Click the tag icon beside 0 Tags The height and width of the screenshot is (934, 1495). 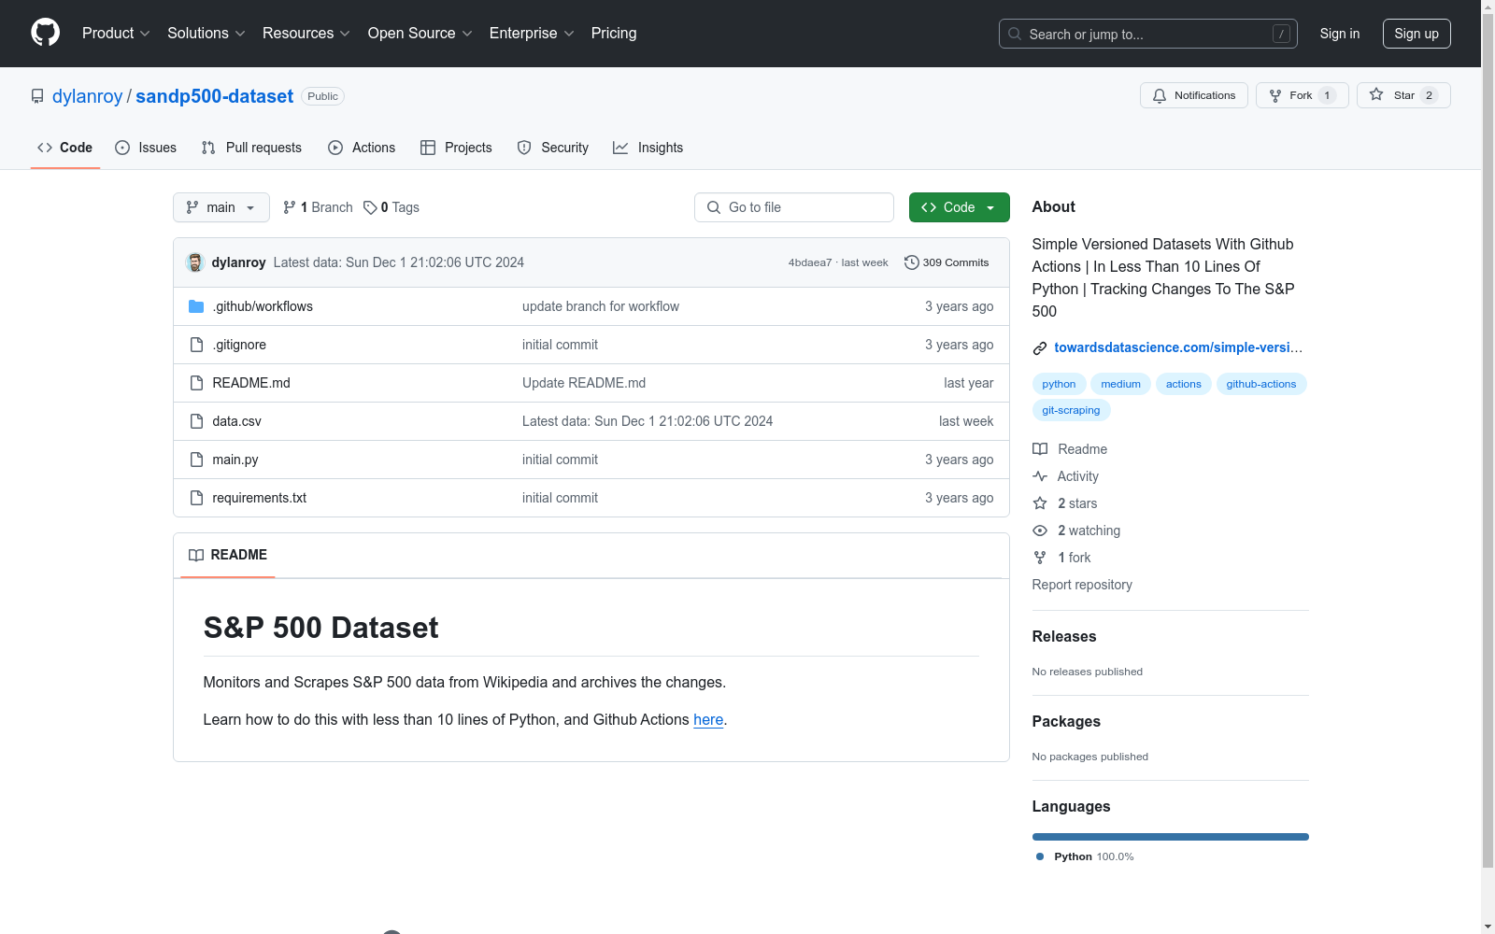pos(370,207)
